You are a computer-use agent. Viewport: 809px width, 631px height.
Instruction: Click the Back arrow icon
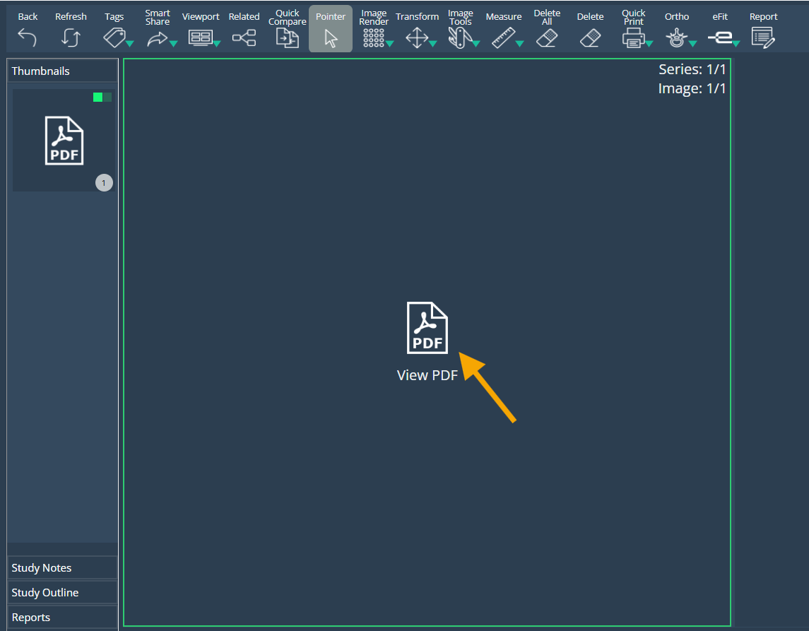click(28, 37)
